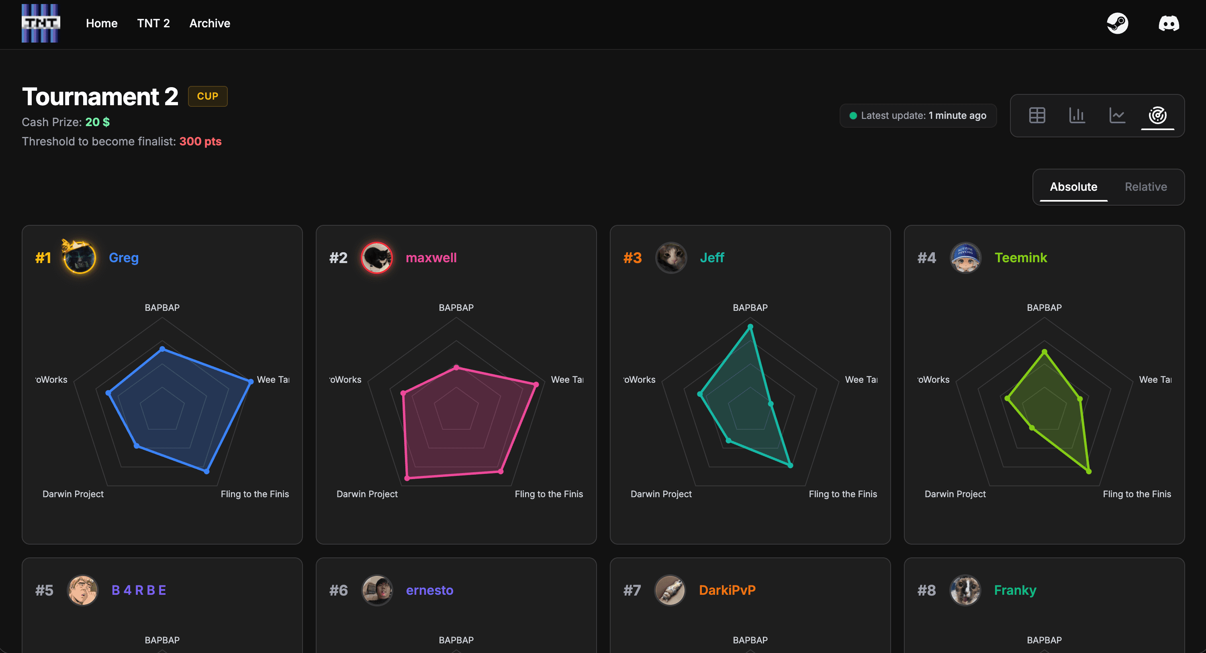
Task: Click the Latest update status pill
Action: click(x=918, y=115)
